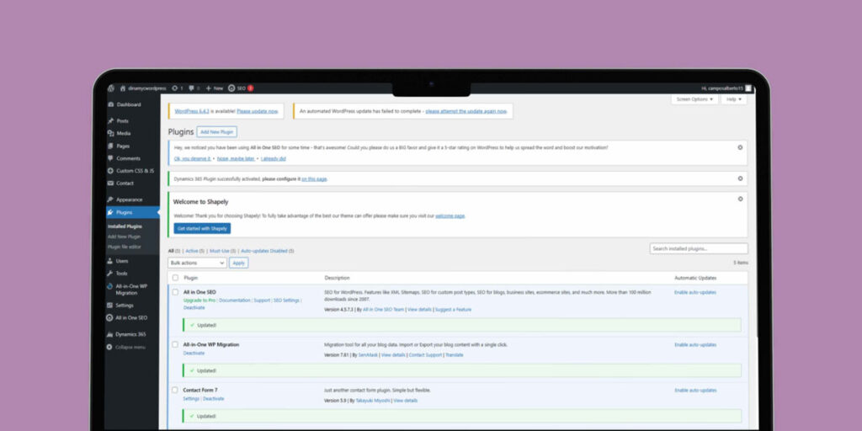The width and height of the screenshot is (862, 431).
Task: Dismiss the All in One SEO rating notice
Action: click(x=740, y=147)
